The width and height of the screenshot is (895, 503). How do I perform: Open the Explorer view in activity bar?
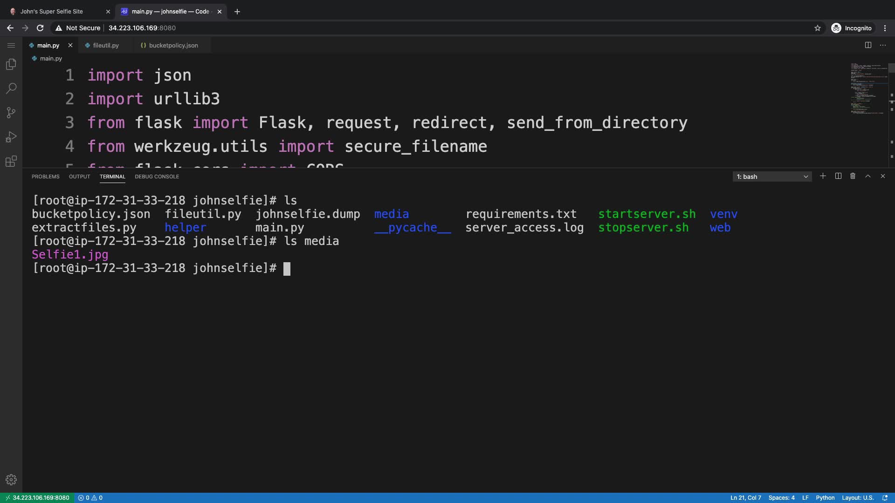coord(11,64)
